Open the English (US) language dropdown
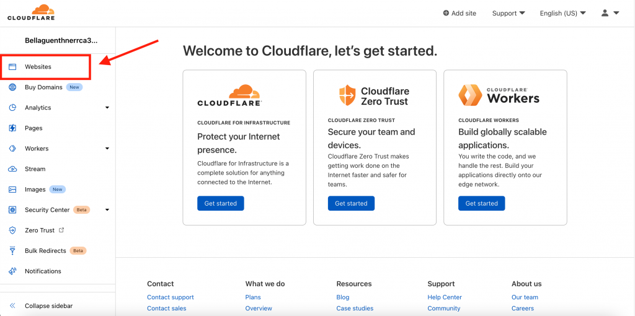This screenshot has height=316, width=635. pos(562,13)
